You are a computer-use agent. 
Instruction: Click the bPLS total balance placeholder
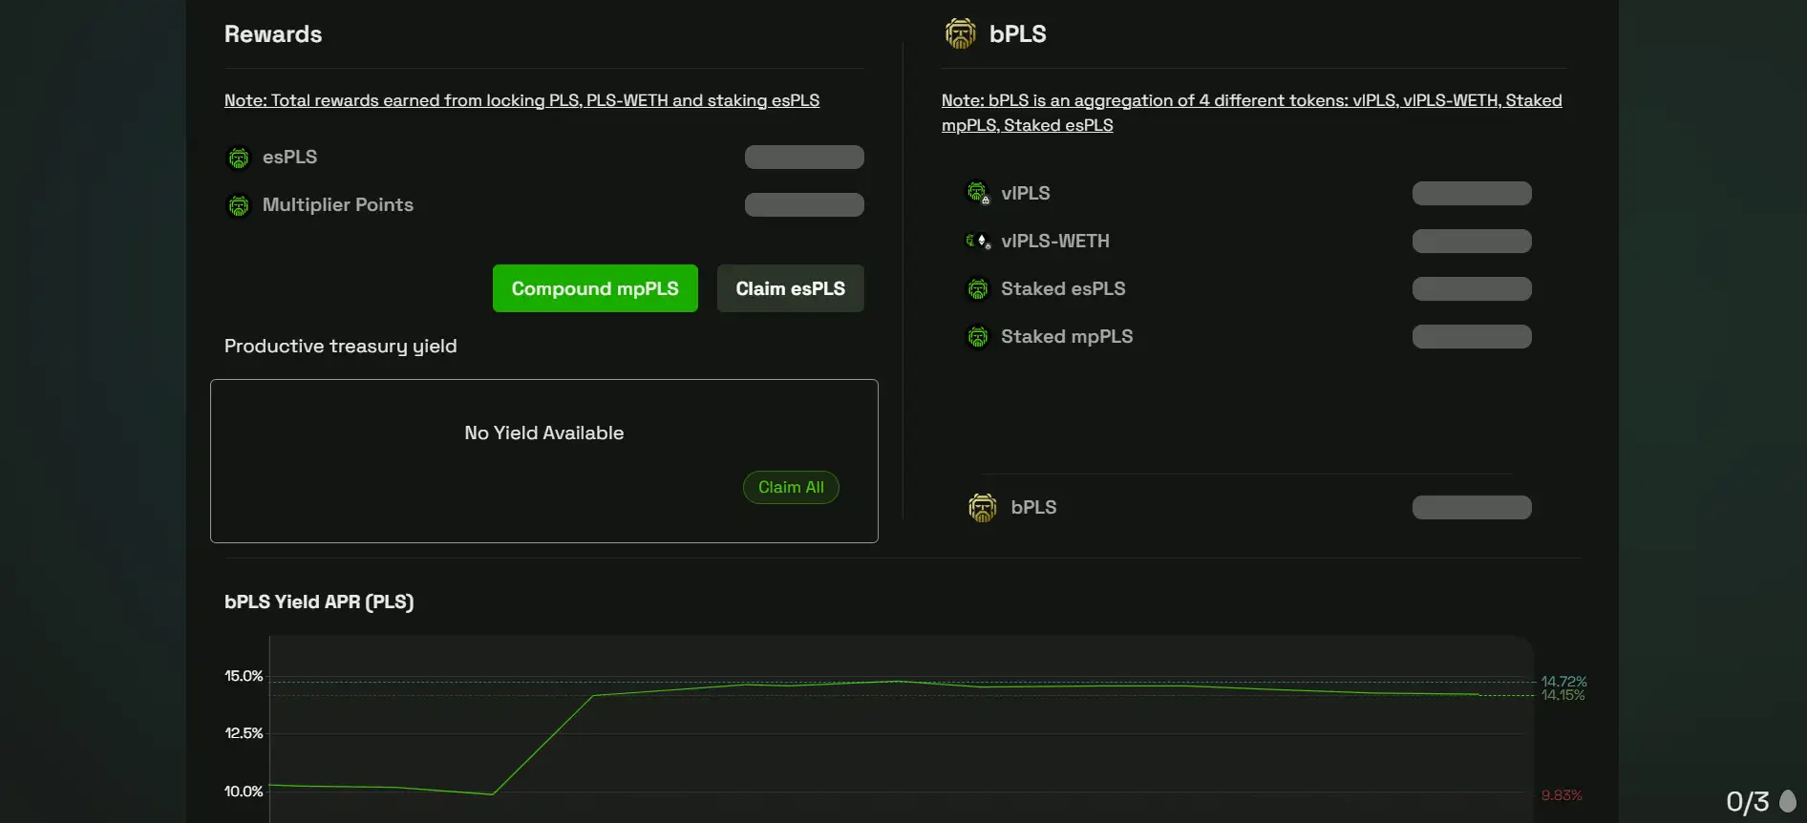1472,508
